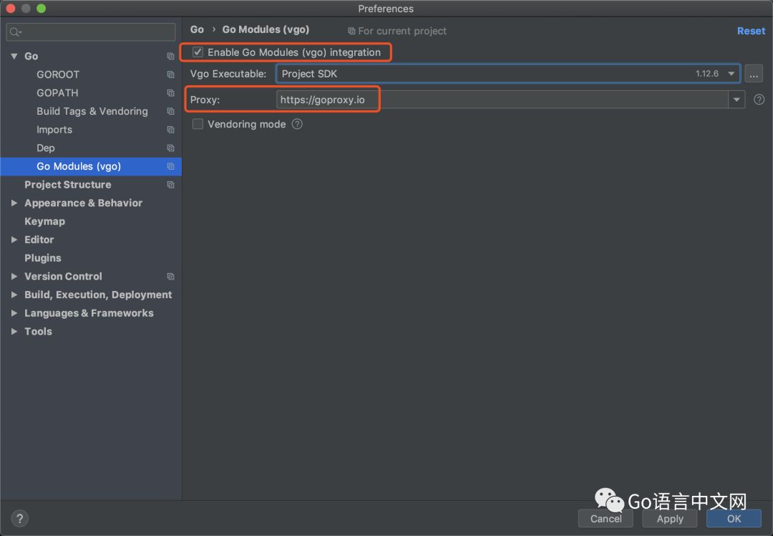This screenshot has height=536, width=773.
Task: Click the Reset link
Action: tap(751, 31)
